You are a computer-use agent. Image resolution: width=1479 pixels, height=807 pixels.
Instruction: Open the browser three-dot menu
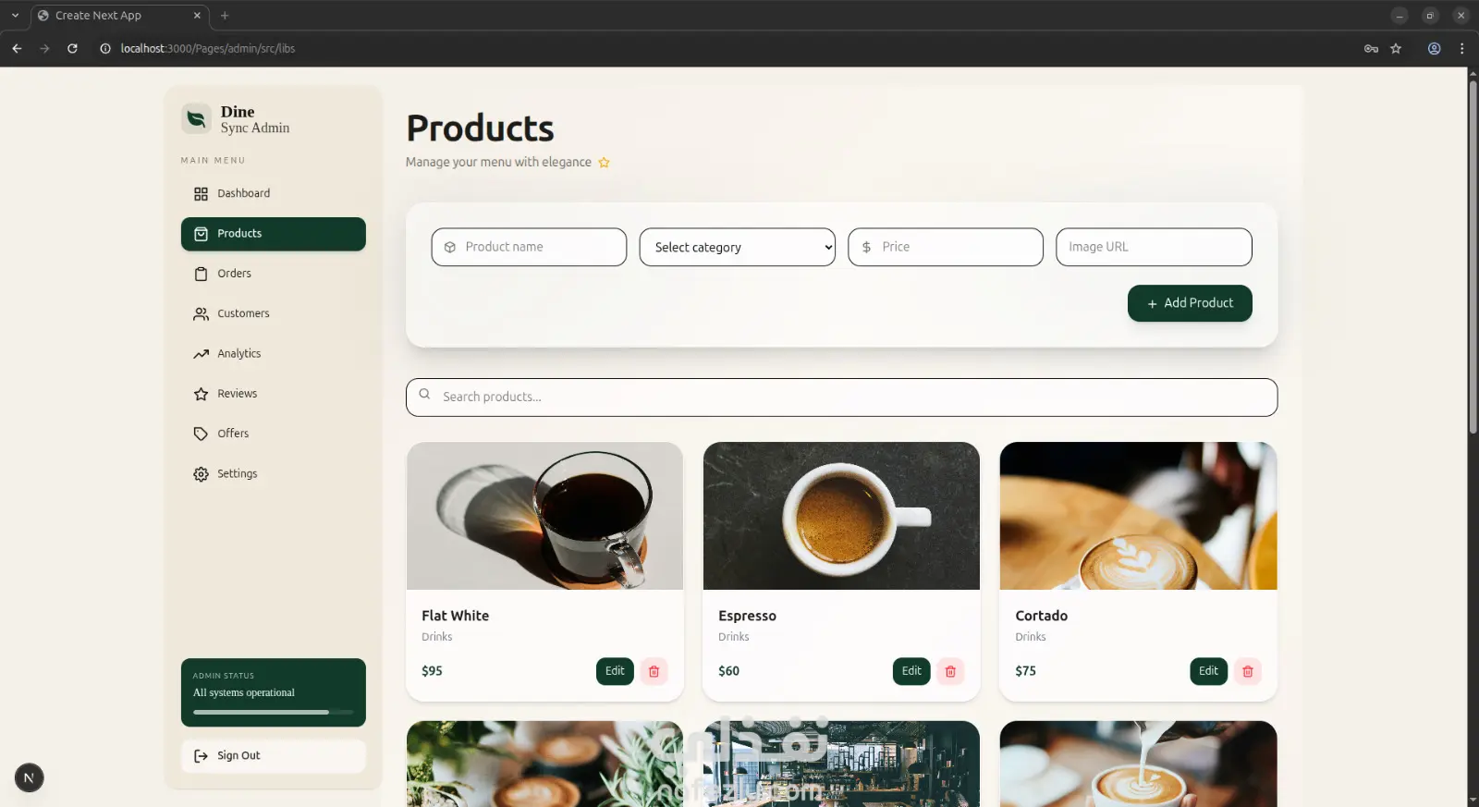point(1461,49)
